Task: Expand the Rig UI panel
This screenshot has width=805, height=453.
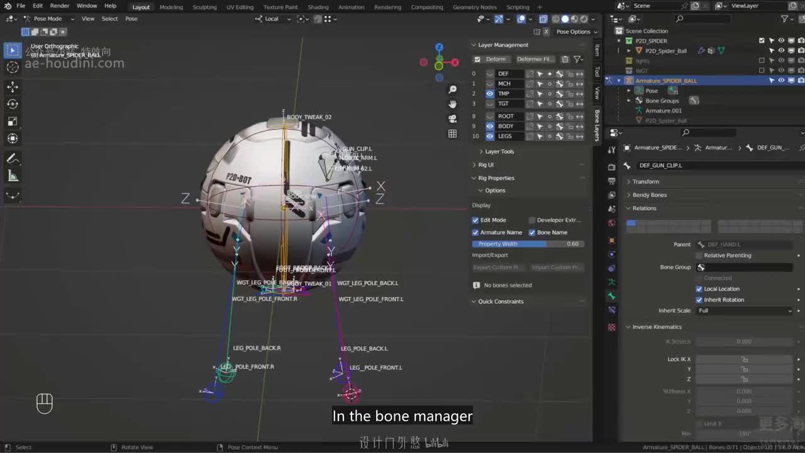Action: 486,165
